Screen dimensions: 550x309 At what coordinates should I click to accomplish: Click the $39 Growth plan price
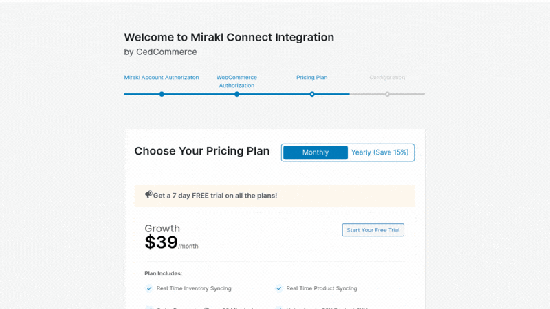[x=162, y=242]
